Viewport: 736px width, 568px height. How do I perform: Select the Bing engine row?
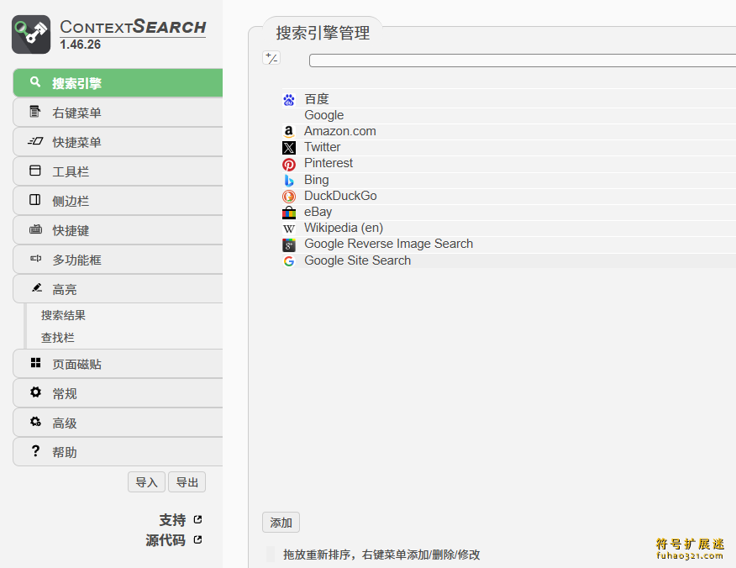pos(509,180)
